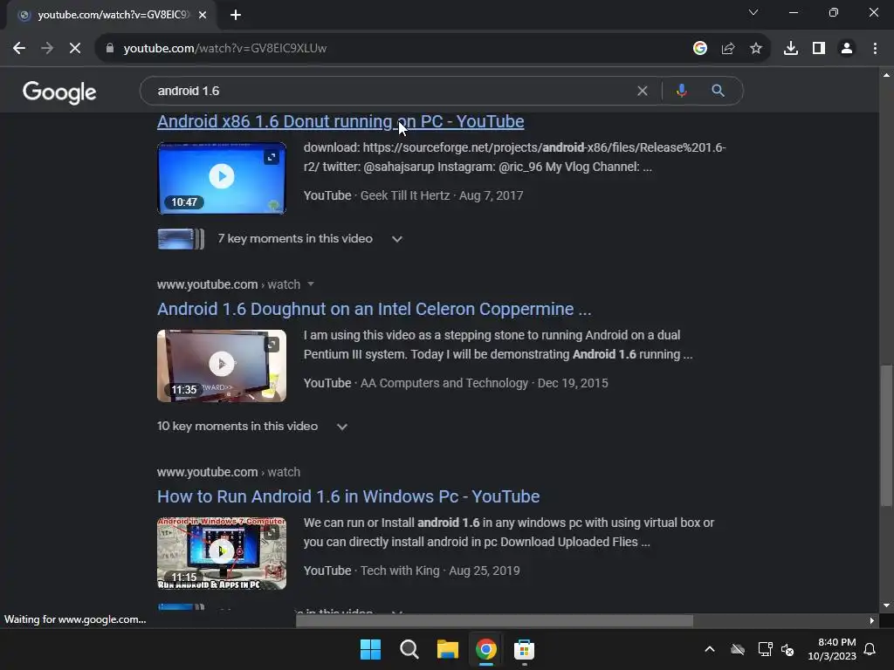
Task: Open the Windows Start menu
Action: pos(370,649)
